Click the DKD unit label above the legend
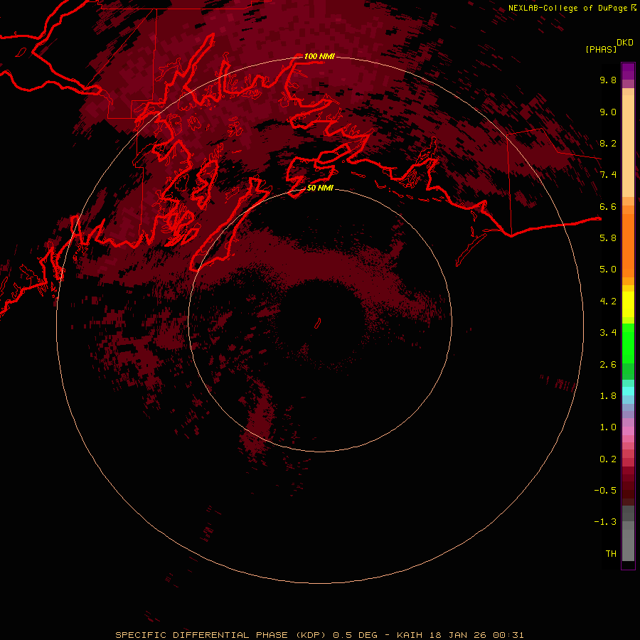Image resolution: width=640 pixels, height=640 pixels. click(625, 42)
